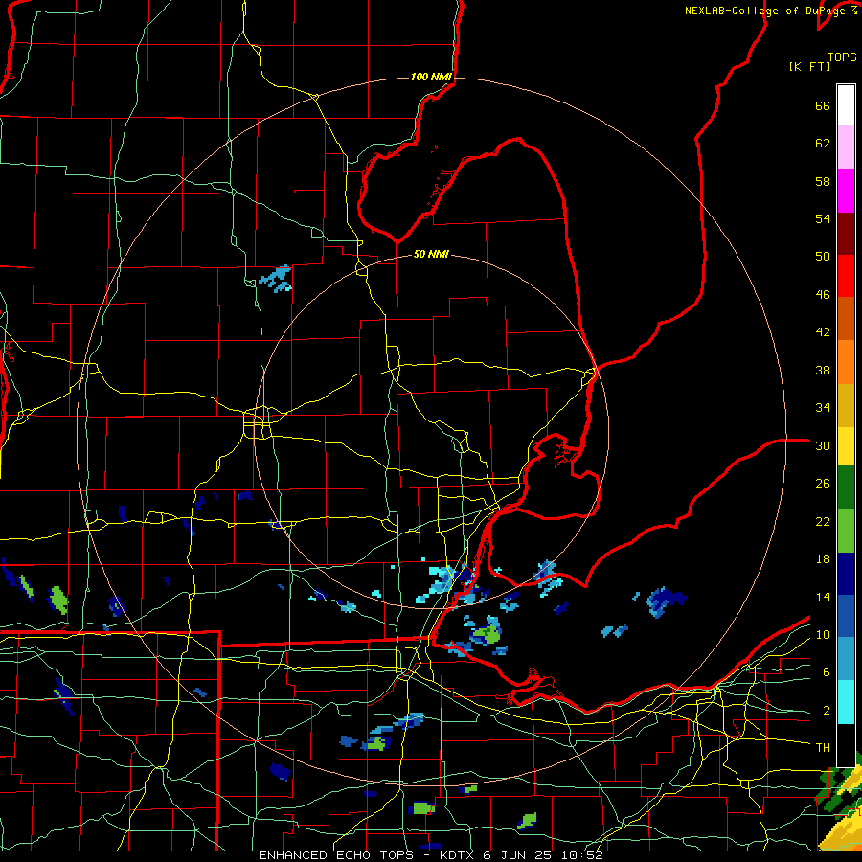Image resolution: width=862 pixels, height=862 pixels.
Task: Click the "30" legend value
Action: point(823,445)
